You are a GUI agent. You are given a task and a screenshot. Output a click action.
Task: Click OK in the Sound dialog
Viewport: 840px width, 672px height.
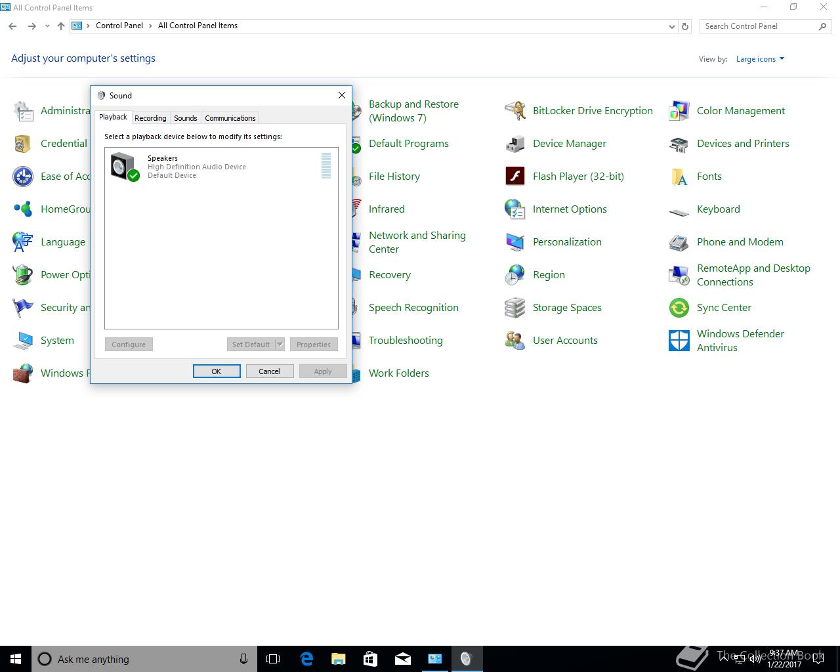click(x=217, y=371)
